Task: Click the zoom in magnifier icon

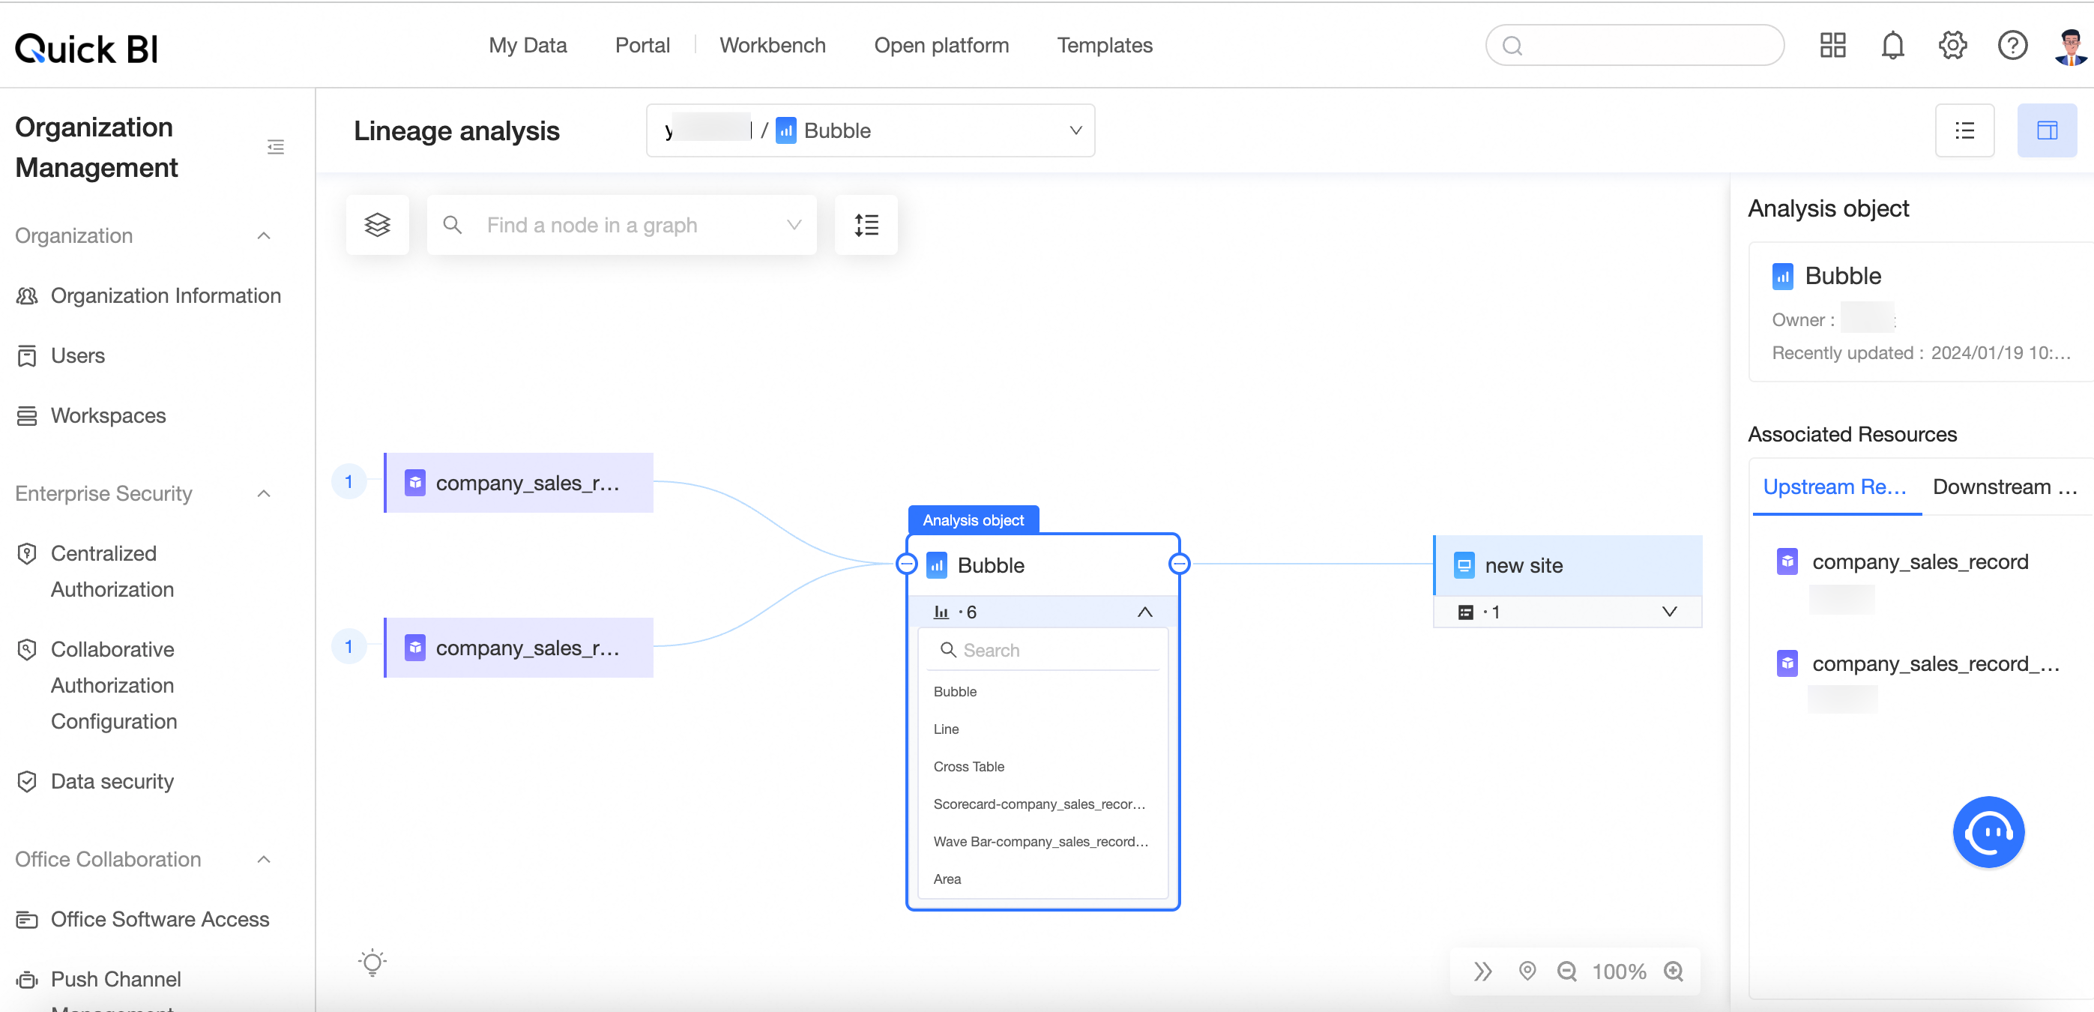Action: tap(1673, 971)
